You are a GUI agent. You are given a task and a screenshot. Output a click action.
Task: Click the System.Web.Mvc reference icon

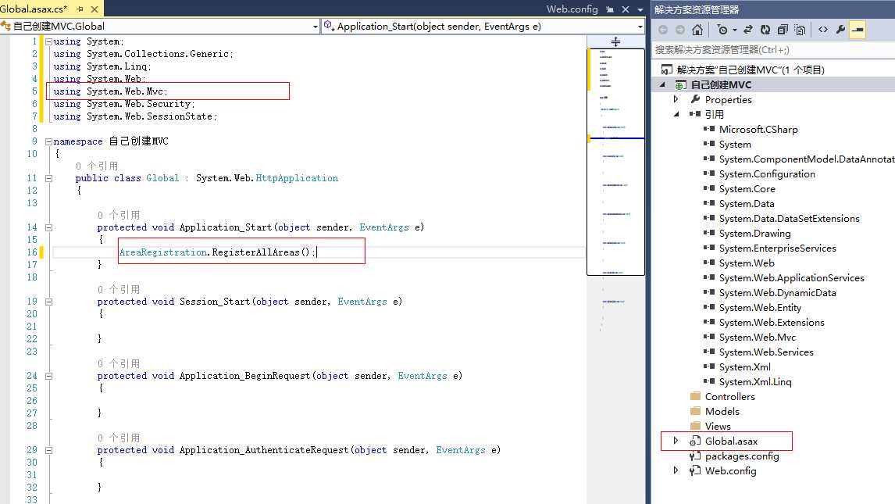coord(709,337)
